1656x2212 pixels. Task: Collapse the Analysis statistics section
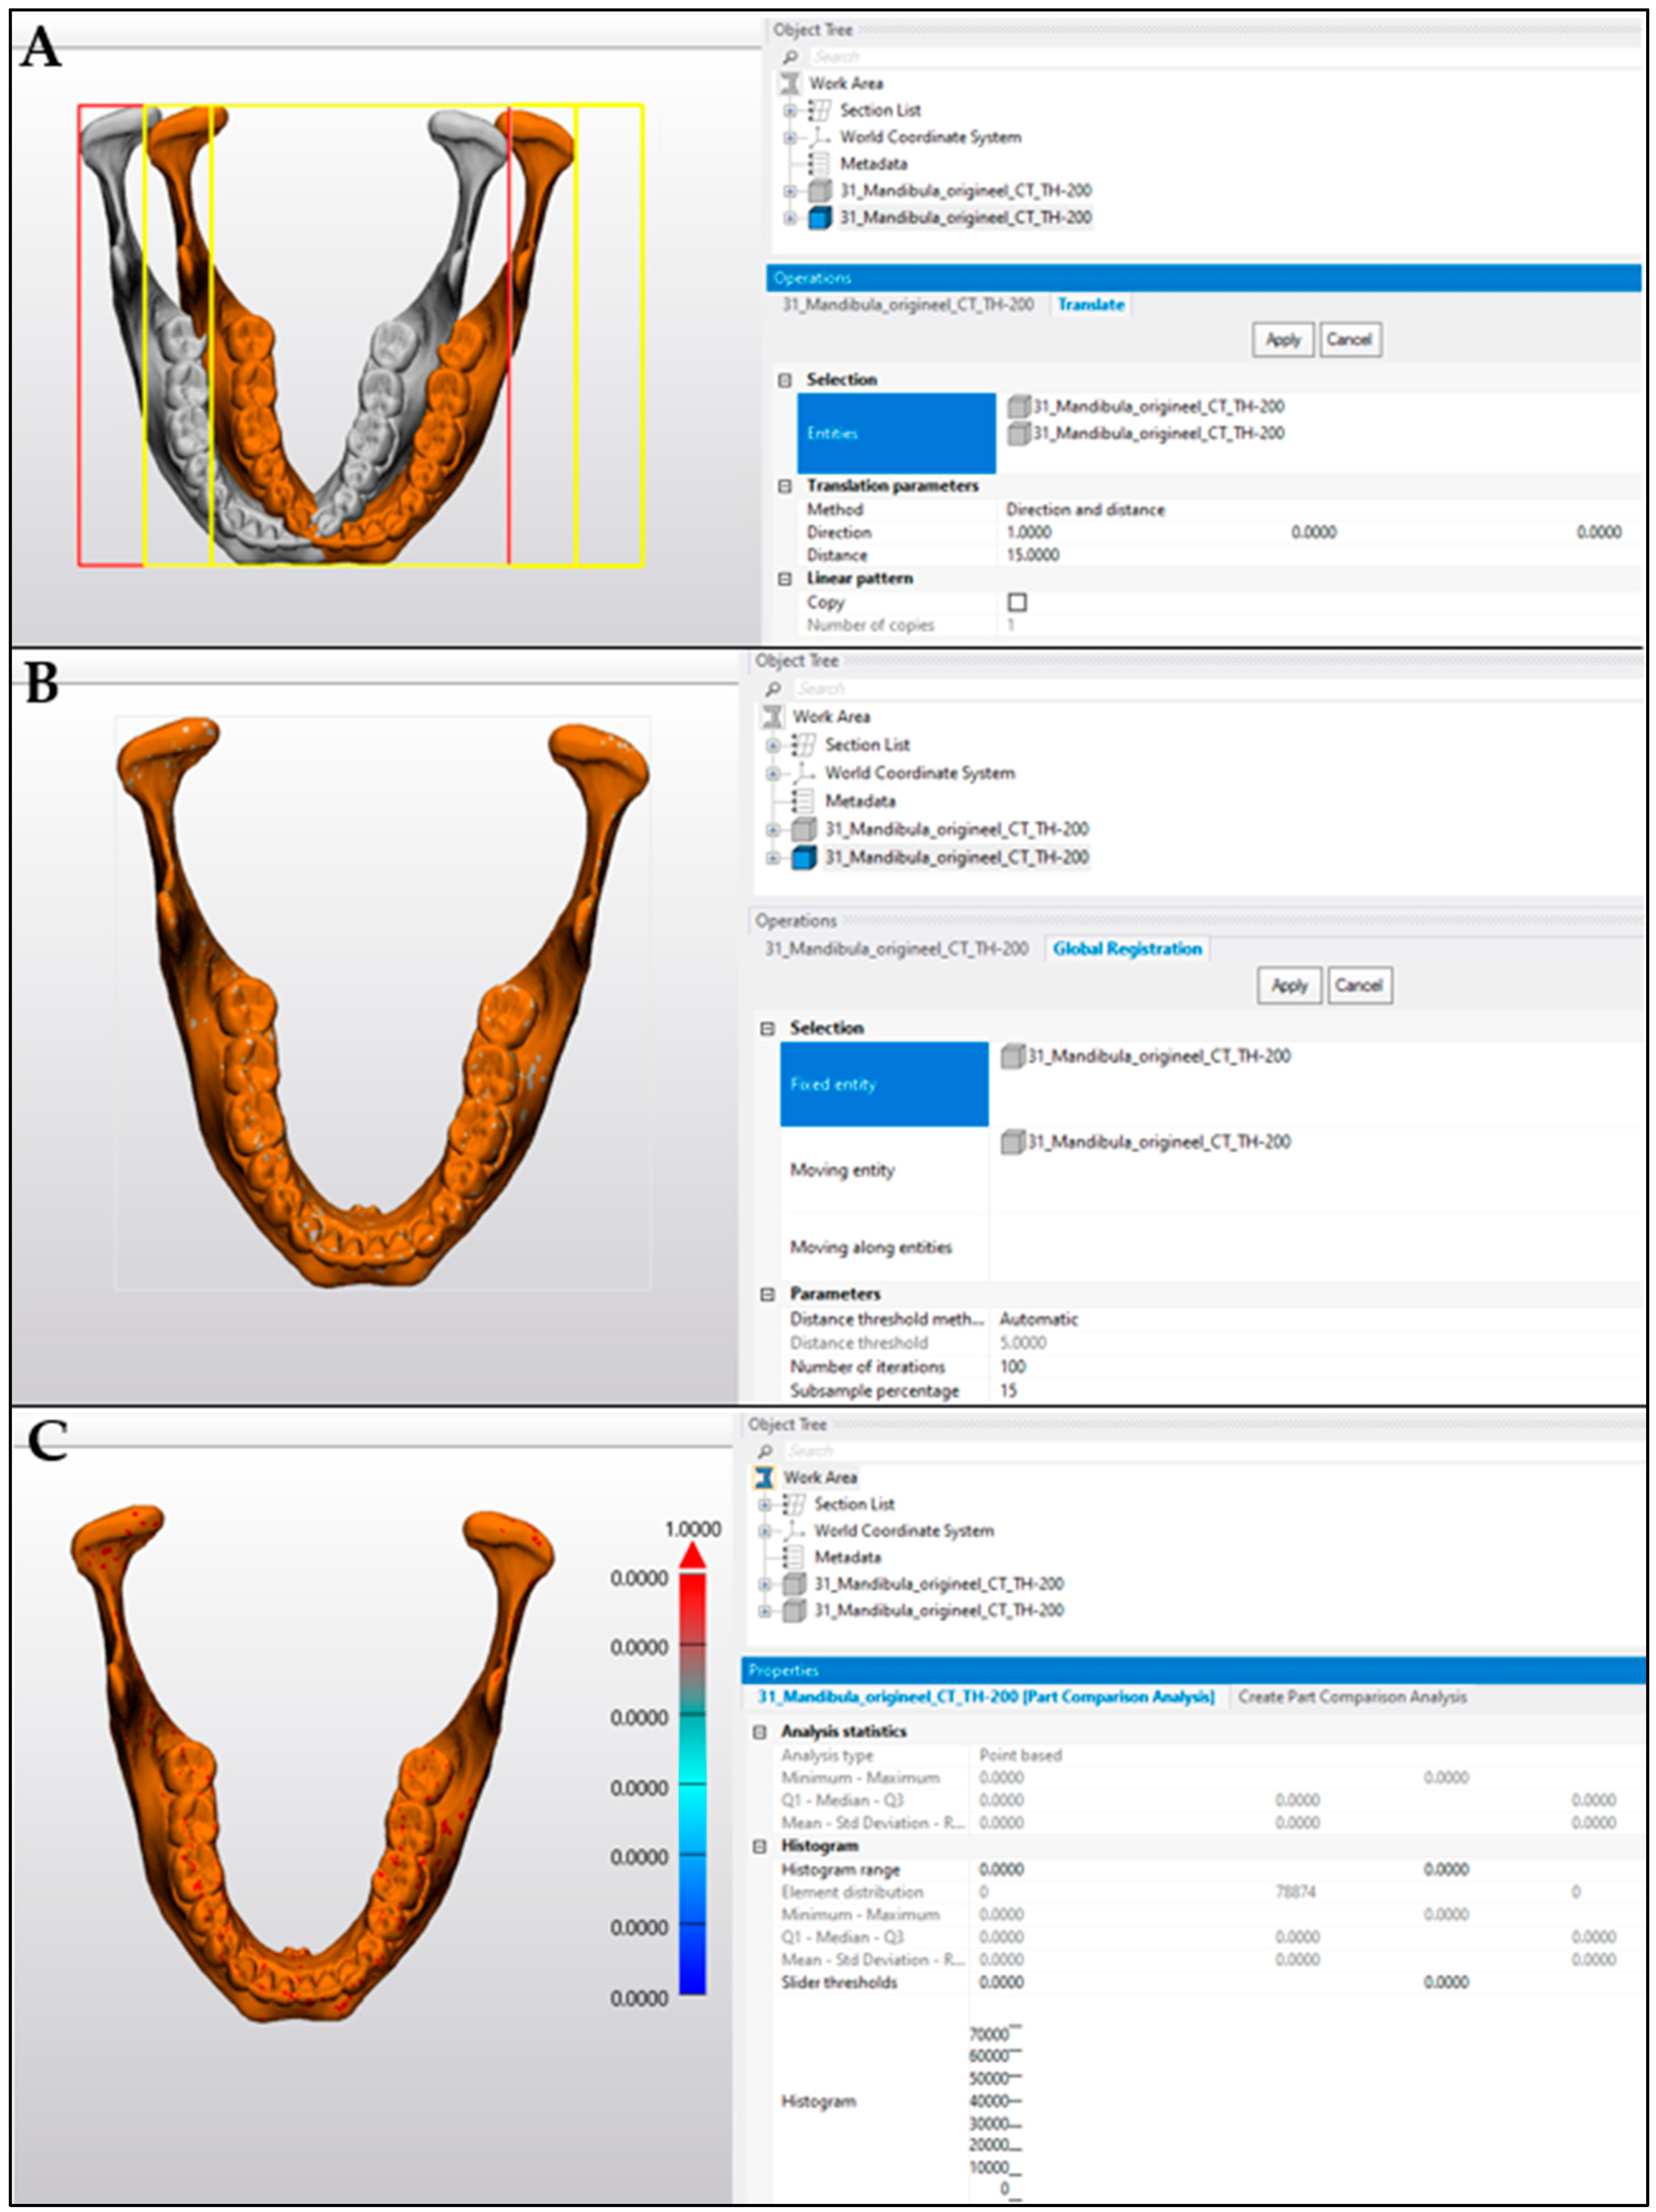pyautogui.click(x=759, y=1731)
